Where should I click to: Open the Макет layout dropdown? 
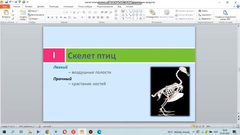point(33,11)
